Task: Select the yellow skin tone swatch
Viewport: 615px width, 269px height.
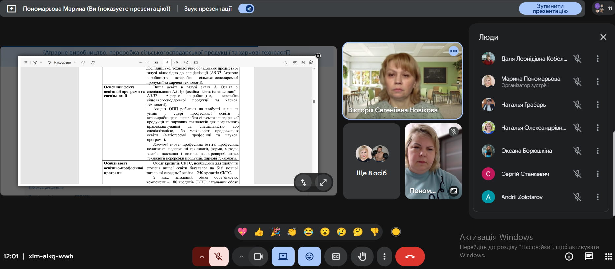Action: click(396, 232)
